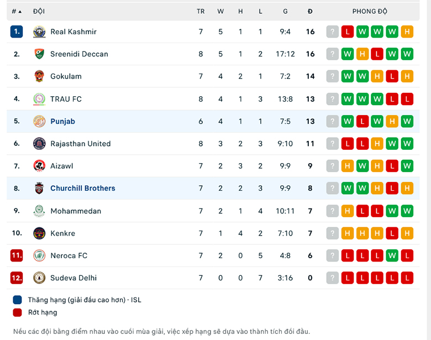Viewport: 431px width, 340px height.
Task: Open the Rajasthan United team badge
Action: click(x=39, y=144)
